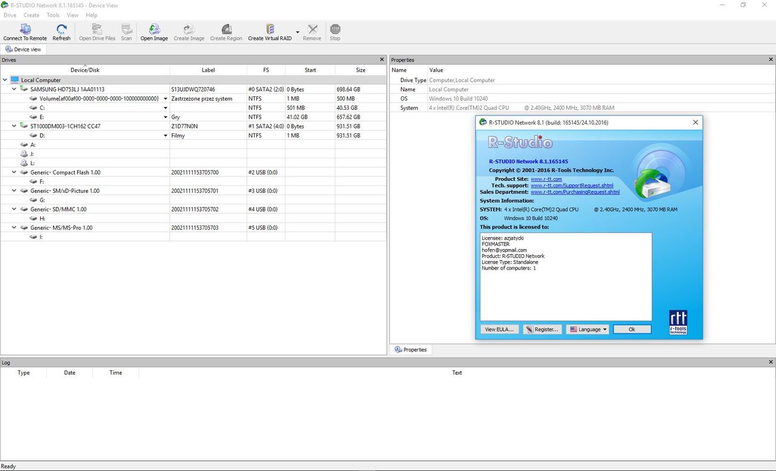Open the Language dropdown in about dialog
The width and height of the screenshot is (776, 471).
(588, 329)
